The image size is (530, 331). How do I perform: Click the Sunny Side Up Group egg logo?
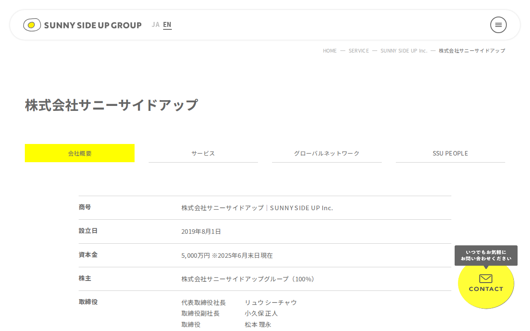(x=32, y=25)
